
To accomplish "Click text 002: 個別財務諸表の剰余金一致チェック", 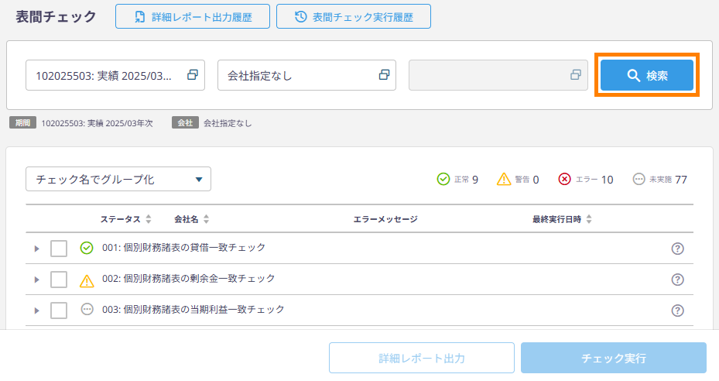I will (189, 278).
